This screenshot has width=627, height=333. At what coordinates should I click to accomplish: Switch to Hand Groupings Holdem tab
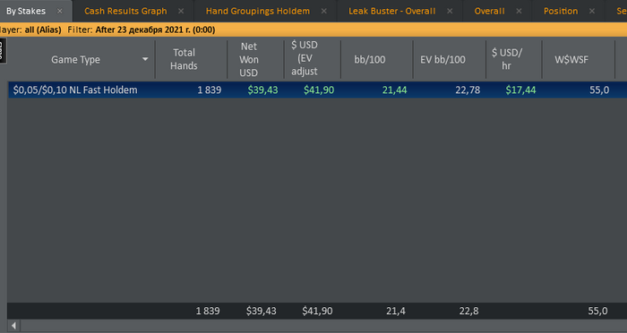(x=258, y=12)
